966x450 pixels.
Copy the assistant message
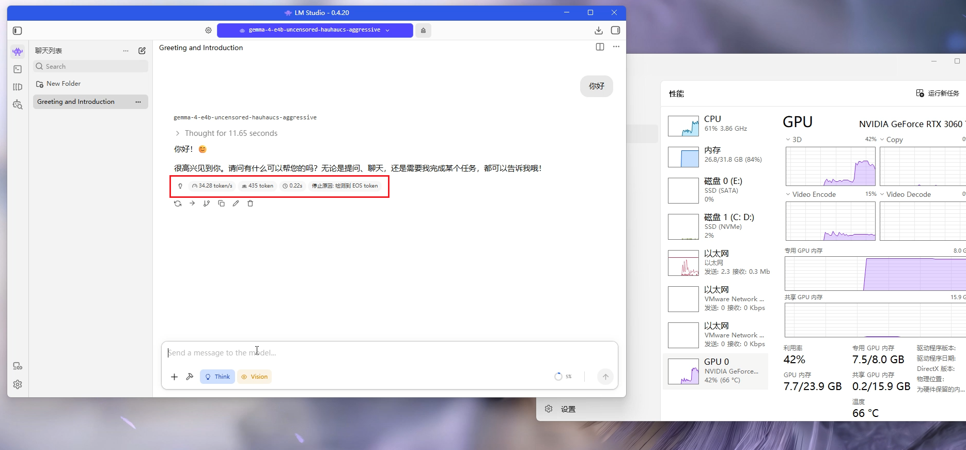(221, 204)
